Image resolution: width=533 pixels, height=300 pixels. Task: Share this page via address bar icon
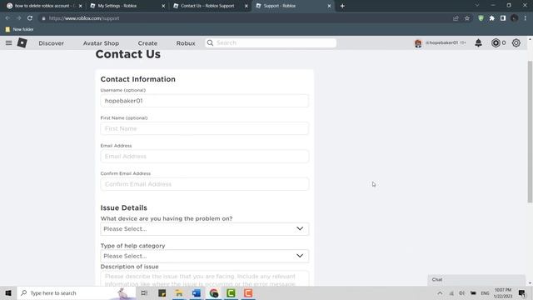click(x=456, y=18)
